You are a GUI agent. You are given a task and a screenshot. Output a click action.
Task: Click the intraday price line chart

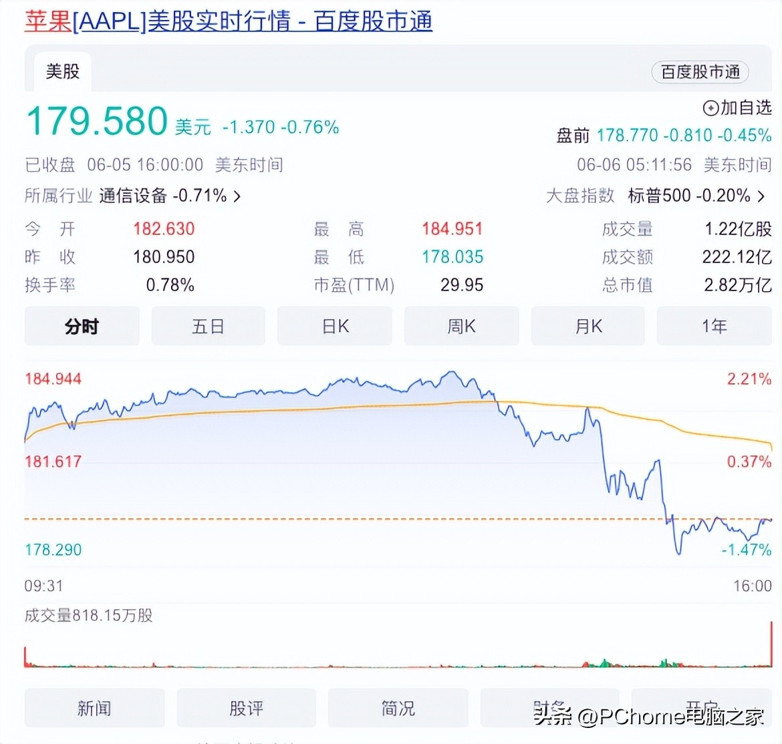(x=398, y=463)
